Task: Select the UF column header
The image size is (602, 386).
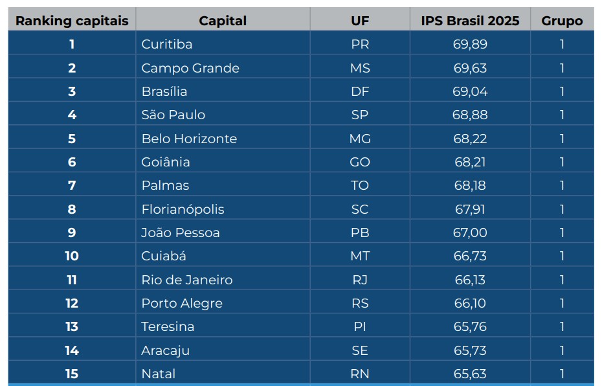Action: [x=360, y=21]
